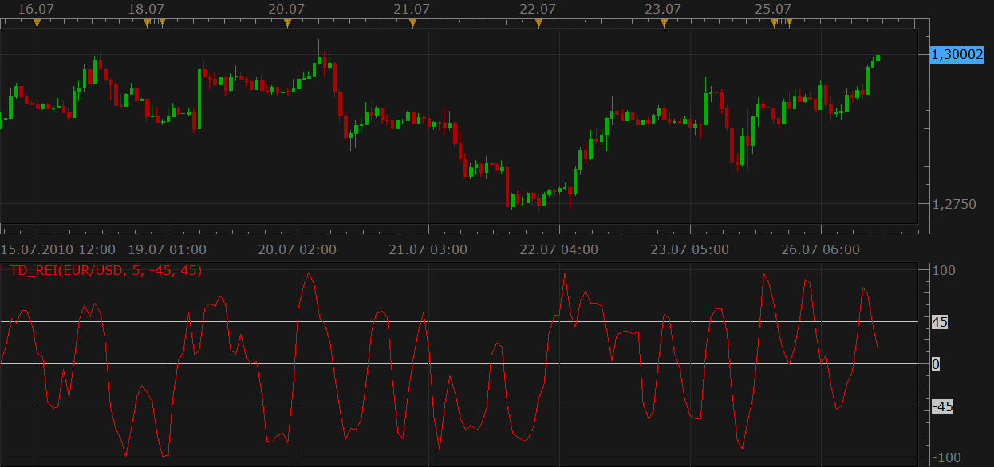Image resolution: width=994 pixels, height=467 pixels.
Task: Click the 1,2750 price axis label
Action: (x=953, y=204)
